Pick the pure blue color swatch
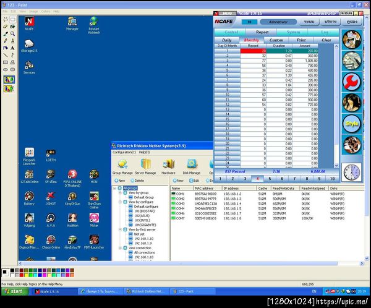The image size is (371, 308). [40, 275]
